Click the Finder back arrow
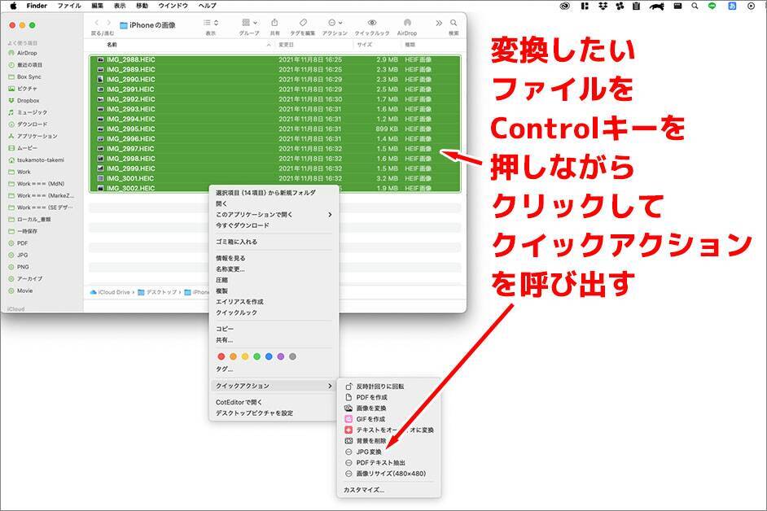 click(97, 23)
